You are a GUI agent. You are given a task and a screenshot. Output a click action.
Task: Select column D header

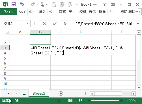pos(81,32)
